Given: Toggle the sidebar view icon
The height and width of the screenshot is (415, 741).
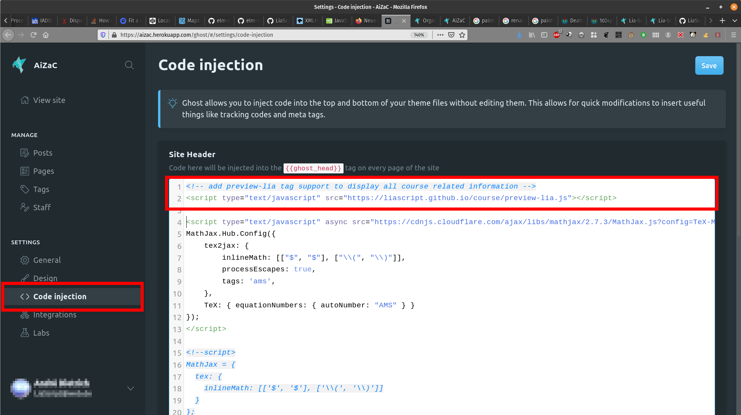Looking at the screenshot, I should click(544, 35).
